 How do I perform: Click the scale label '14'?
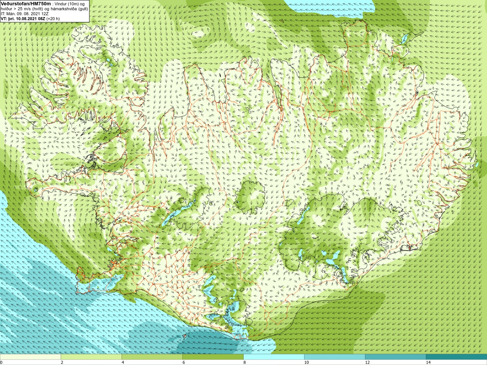428,362
